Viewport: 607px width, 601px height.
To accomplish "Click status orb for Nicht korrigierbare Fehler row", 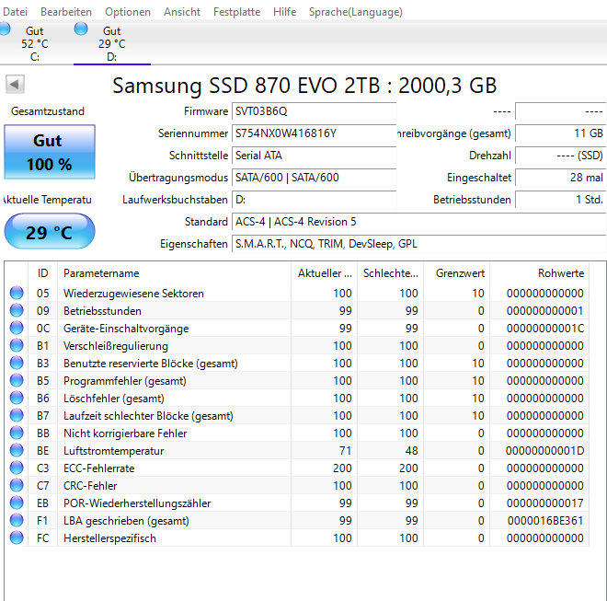I will (17, 433).
